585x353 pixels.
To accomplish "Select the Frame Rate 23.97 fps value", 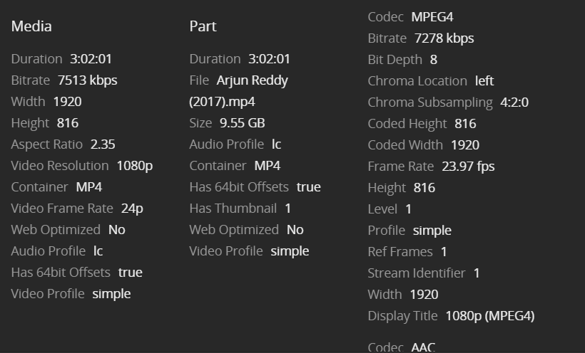I will 468,167.
